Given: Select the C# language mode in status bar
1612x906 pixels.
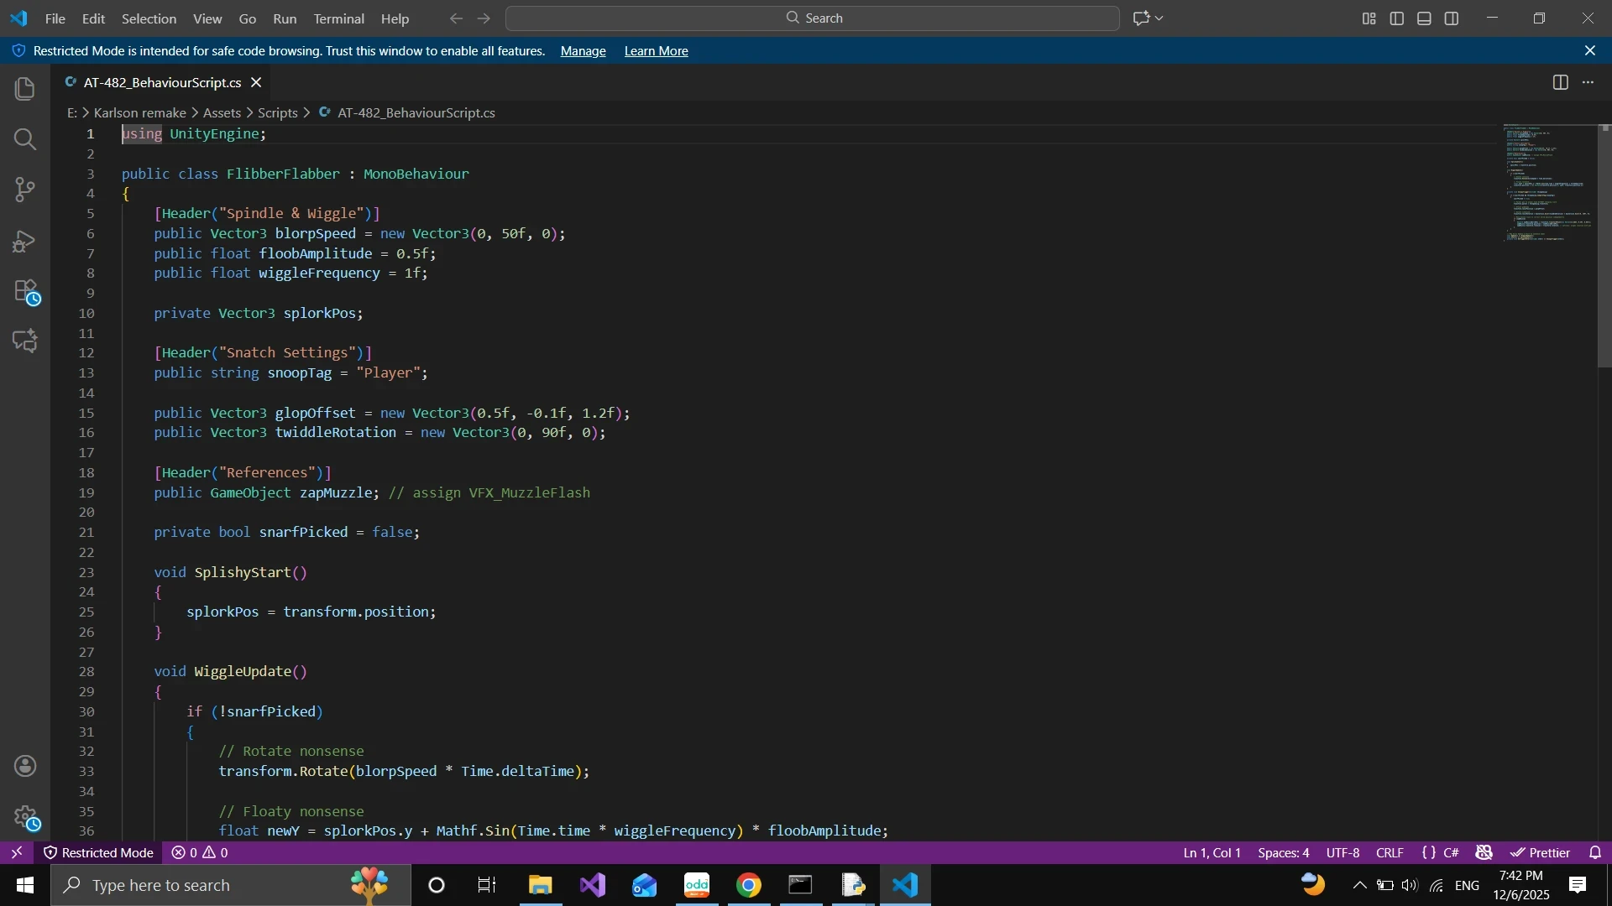Looking at the screenshot, I should (x=1450, y=852).
